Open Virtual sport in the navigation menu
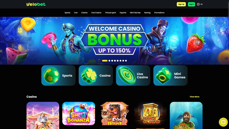Viewport: 229px width, 129px height. [x=110, y=13]
